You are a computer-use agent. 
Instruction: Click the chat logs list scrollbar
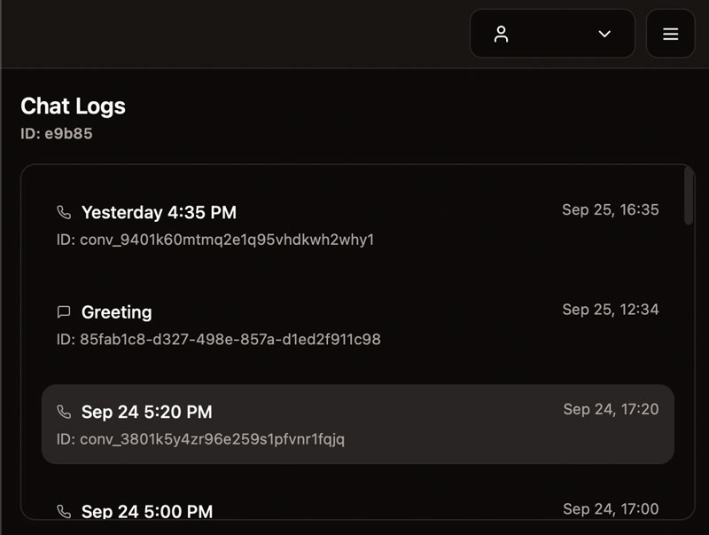(690, 197)
